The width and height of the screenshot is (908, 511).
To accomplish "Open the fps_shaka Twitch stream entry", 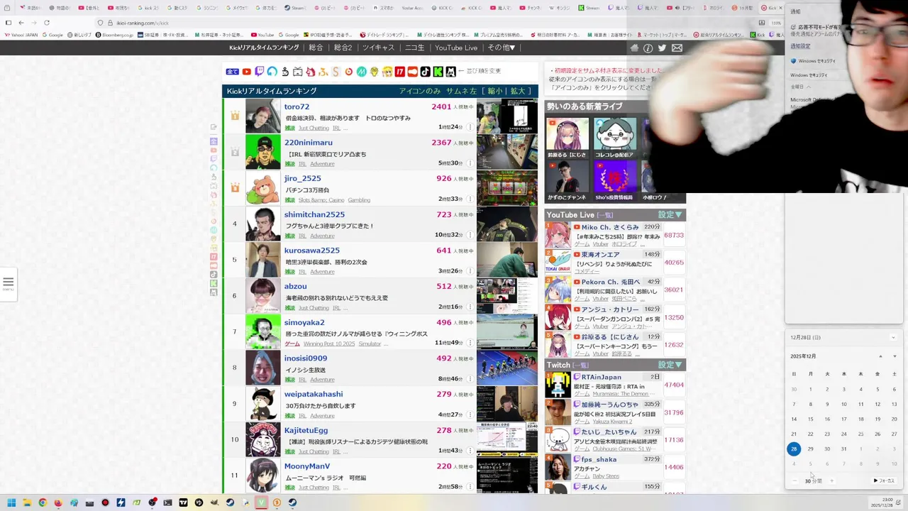I will coord(614,468).
